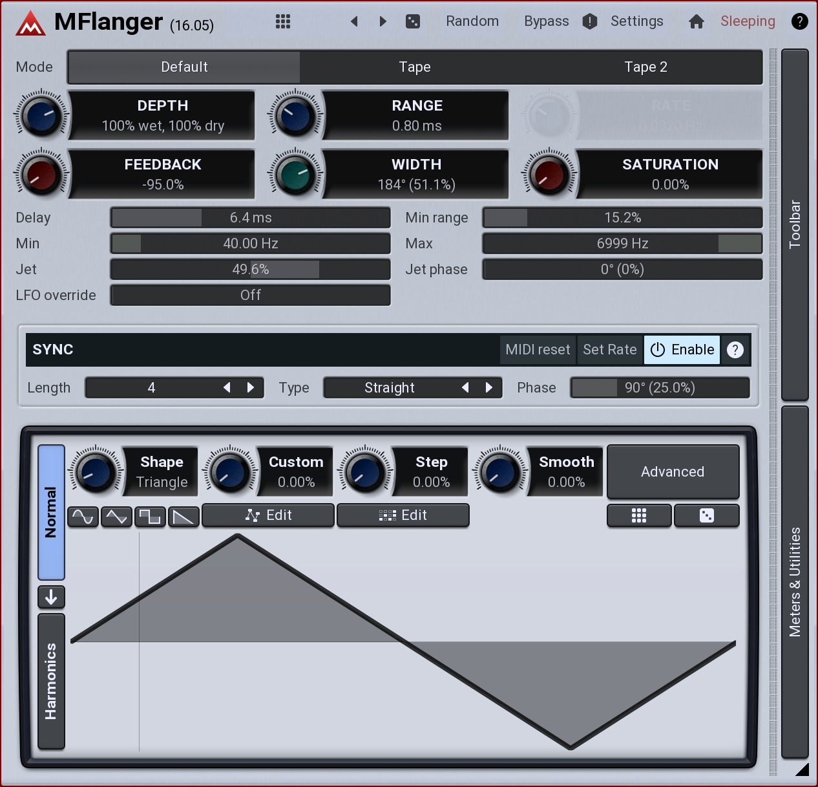Viewport: 818px width, 787px height.
Task: Click the down arrow between Normal and Harmonics
Action: point(52,597)
